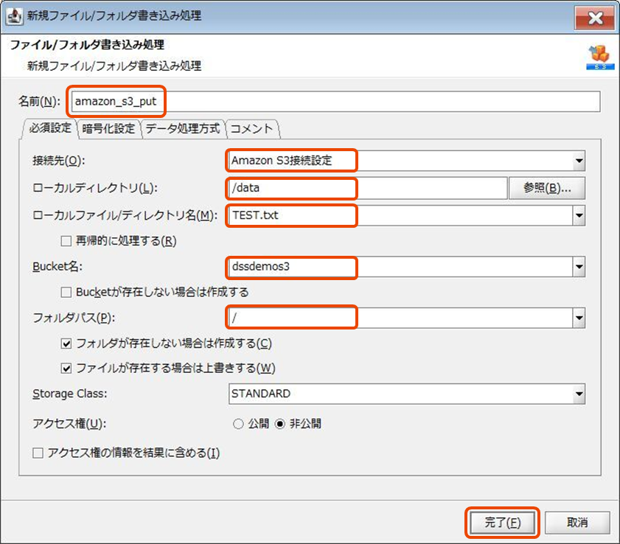The height and width of the screenshot is (544, 620).
Task: Expand the ローカルファイル/ディレクトリ名 dropdown arrow
Action: 579,216
